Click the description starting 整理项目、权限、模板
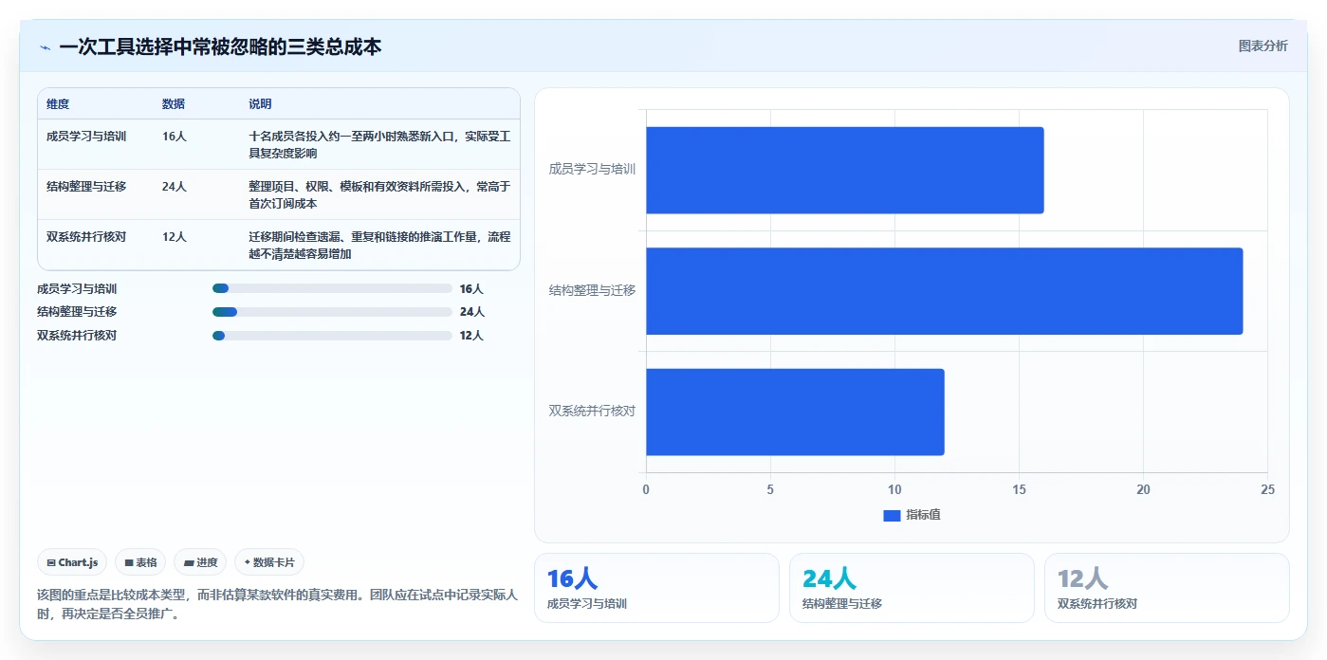1327x660 pixels. 379,195
